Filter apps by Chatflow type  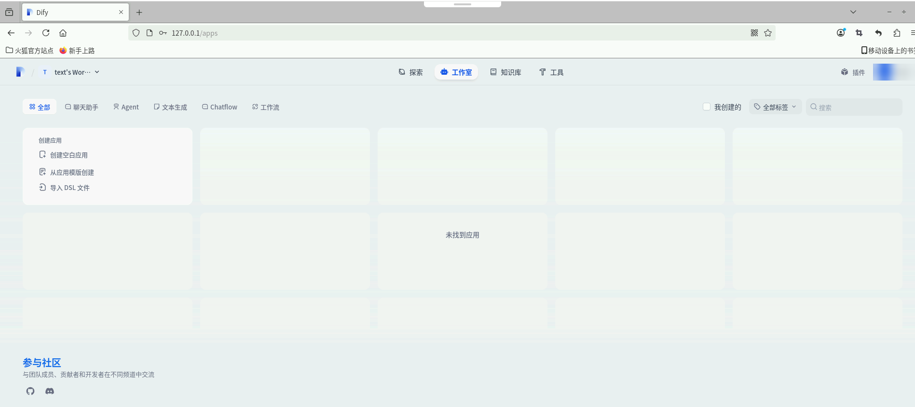point(219,107)
